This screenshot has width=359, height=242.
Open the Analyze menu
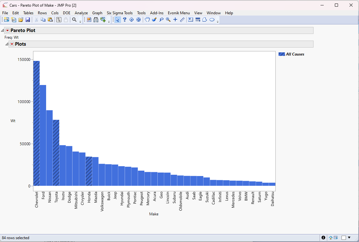81,13
